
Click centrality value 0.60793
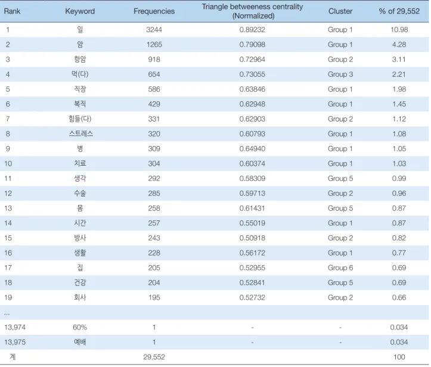pyautogui.click(x=252, y=134)
